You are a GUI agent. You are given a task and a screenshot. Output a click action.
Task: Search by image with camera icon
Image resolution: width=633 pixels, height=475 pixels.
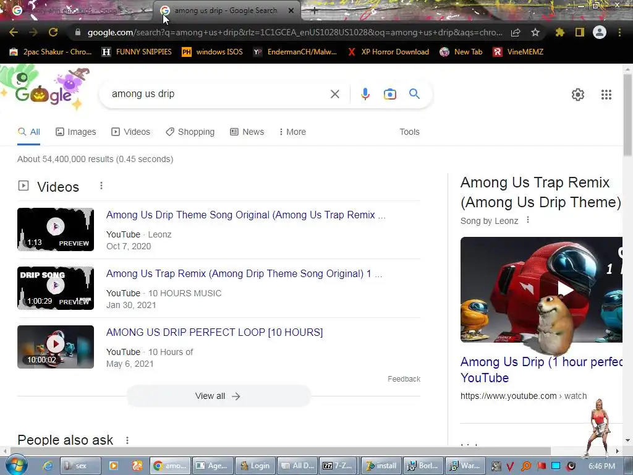click(x=389, y=94)
